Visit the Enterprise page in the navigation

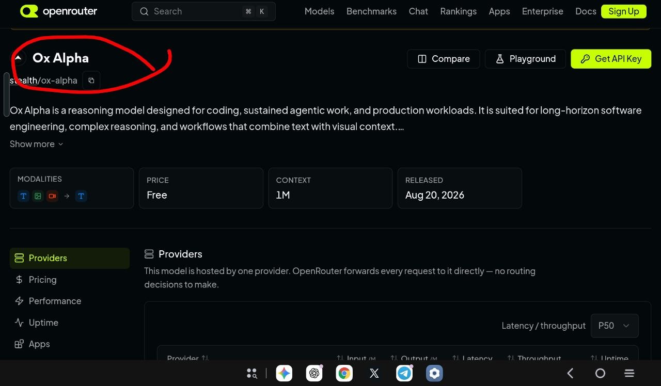pos(543,11)
